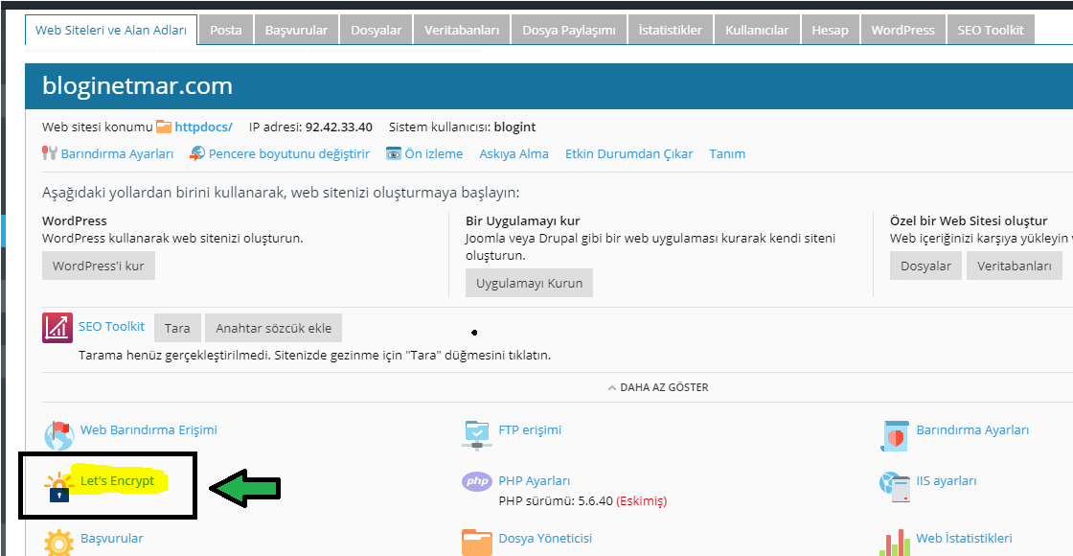
Task: Open the Let's Encrypt padlock icon
Action: click(58, 488)
